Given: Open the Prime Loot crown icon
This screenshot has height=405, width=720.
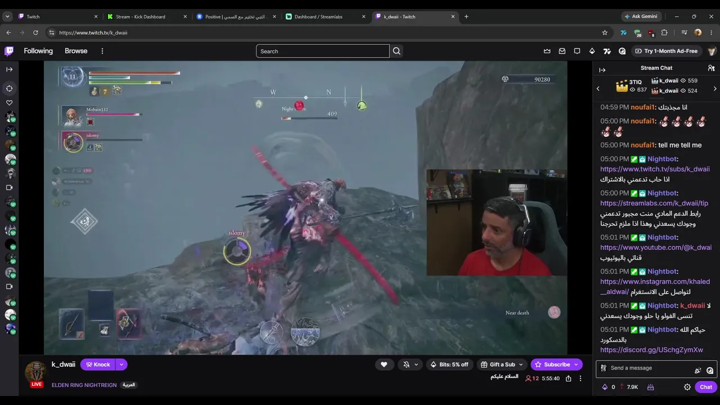Looking at the screenshot, I should pos(547,51).
